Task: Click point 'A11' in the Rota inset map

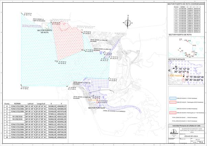Action: coord(194,51)
